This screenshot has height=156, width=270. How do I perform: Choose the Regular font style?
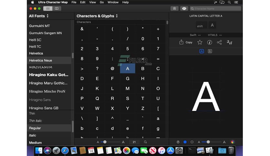[x=49, y=128]
